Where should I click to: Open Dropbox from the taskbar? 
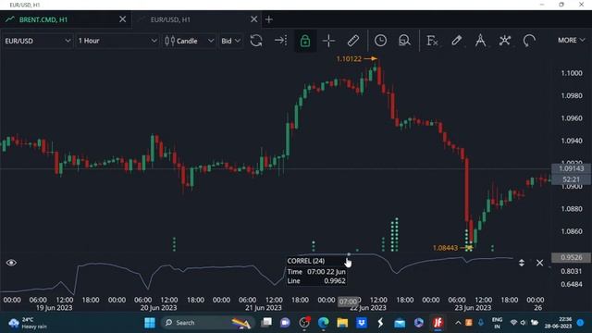click(362, 323)
